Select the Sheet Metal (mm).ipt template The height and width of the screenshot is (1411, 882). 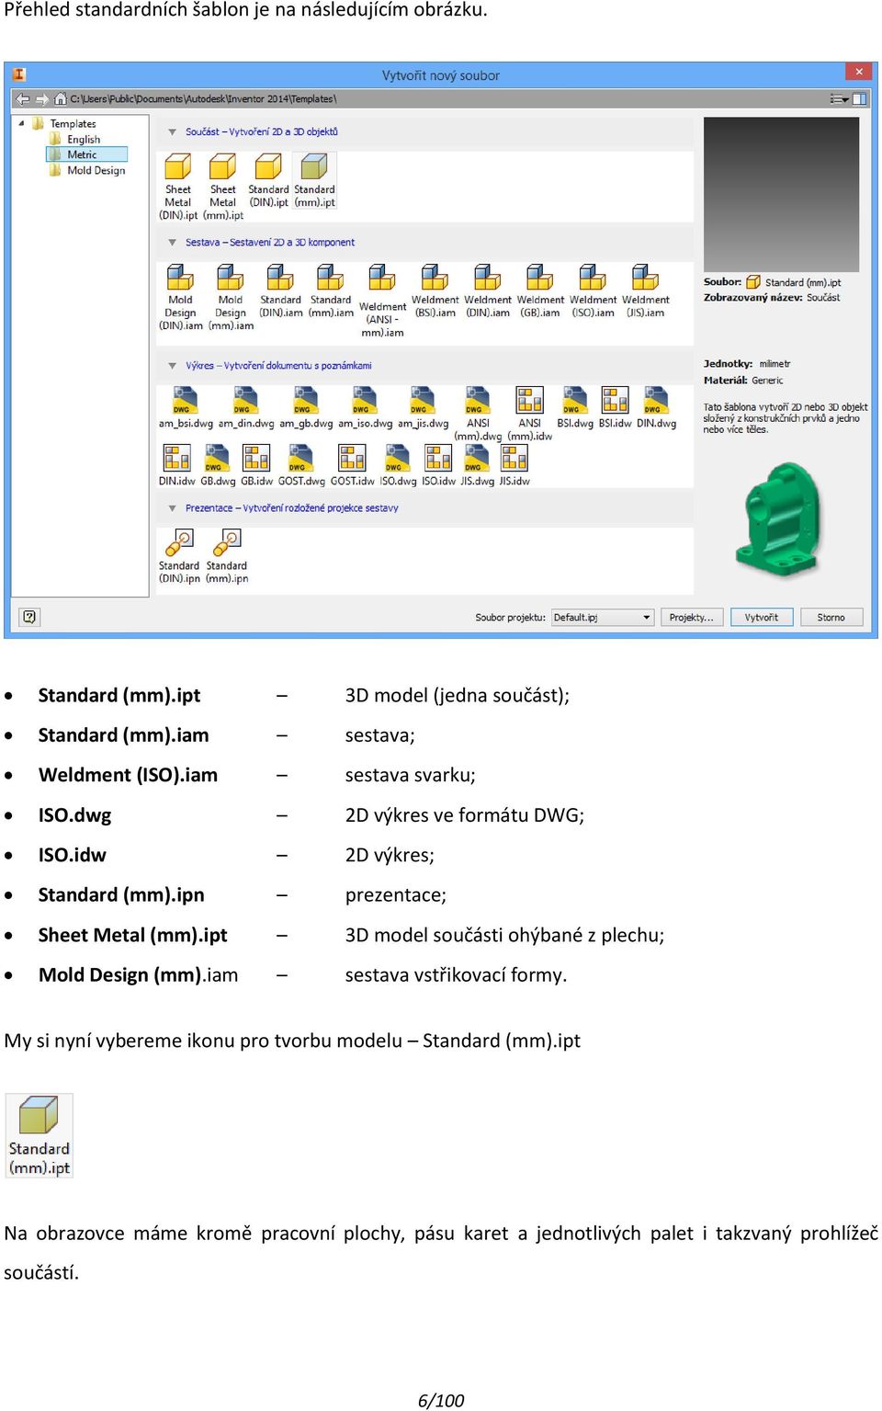(223, 187)
